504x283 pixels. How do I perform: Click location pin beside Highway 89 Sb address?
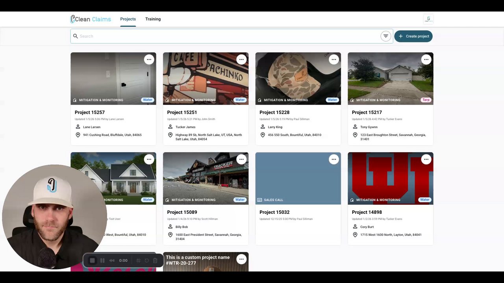point(170,135)
